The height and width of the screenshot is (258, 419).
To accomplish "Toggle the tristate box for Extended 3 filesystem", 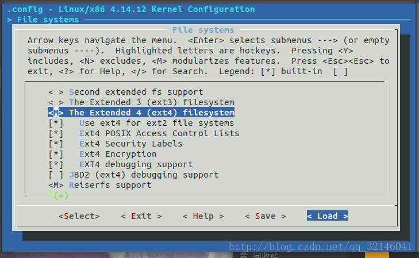I will tap(56, 102).
